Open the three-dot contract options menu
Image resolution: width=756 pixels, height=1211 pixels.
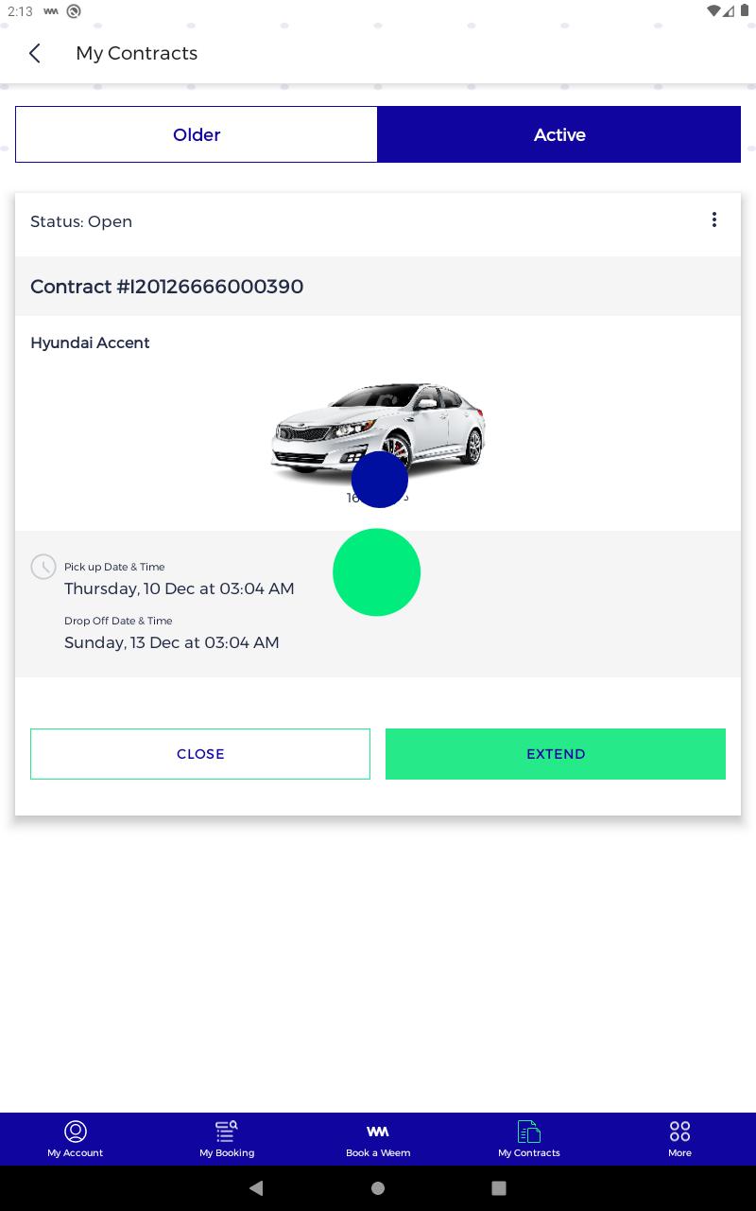click(714, 220)
